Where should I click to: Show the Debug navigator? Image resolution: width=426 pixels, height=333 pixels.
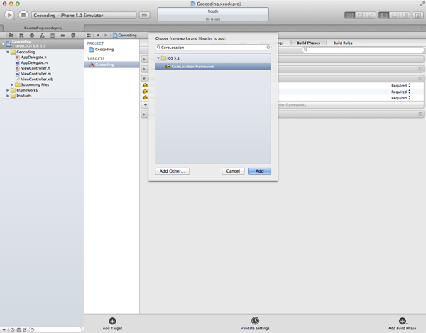[53, 36]
